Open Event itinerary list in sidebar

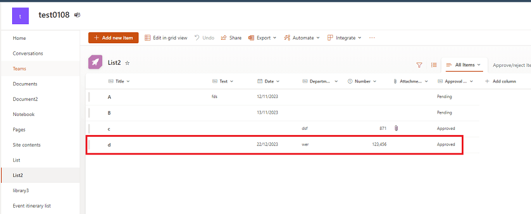32,206
